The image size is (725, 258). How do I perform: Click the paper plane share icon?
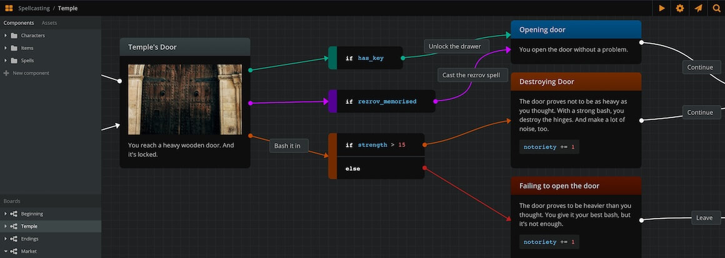point(698,8)
